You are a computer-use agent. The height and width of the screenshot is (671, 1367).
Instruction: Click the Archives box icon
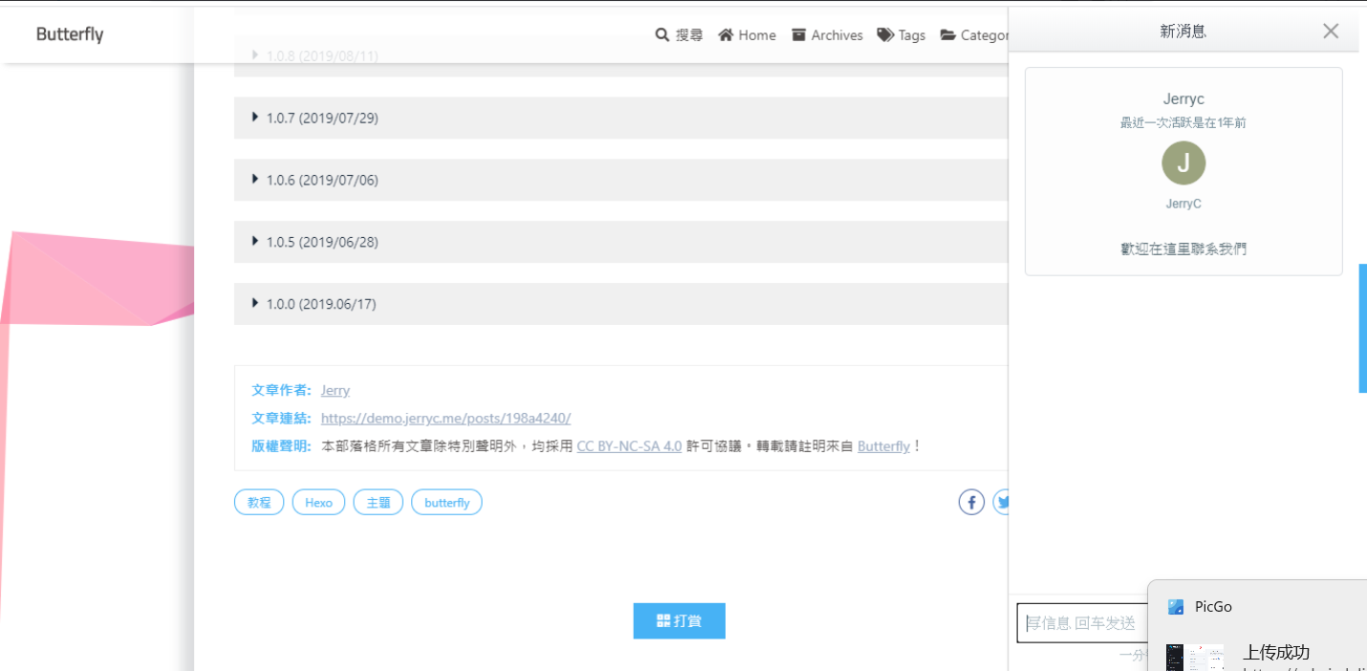[x=799, y=34]
